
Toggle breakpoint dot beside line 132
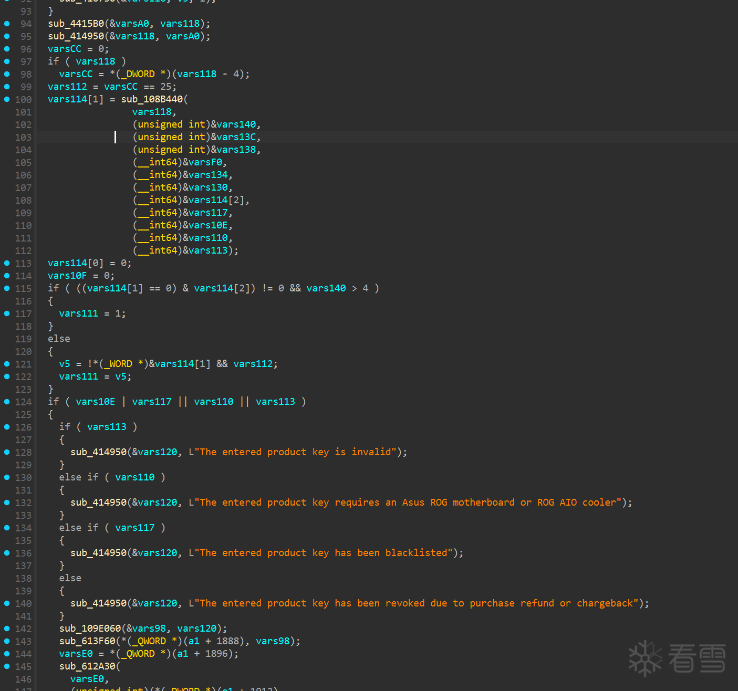point(7,502)
